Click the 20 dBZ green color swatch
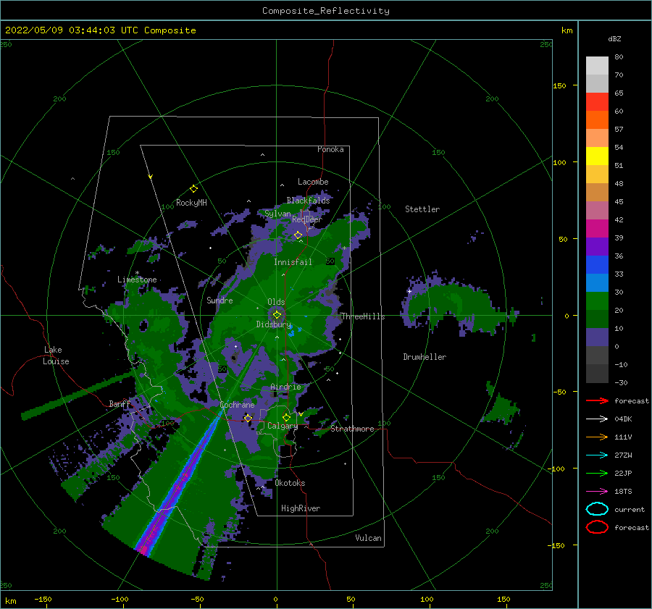 coord(597,301)
